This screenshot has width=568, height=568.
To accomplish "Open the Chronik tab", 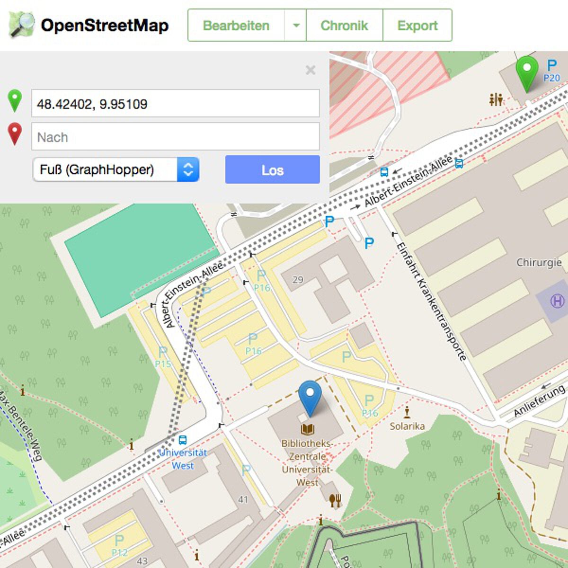I will (x=344, y=26).
